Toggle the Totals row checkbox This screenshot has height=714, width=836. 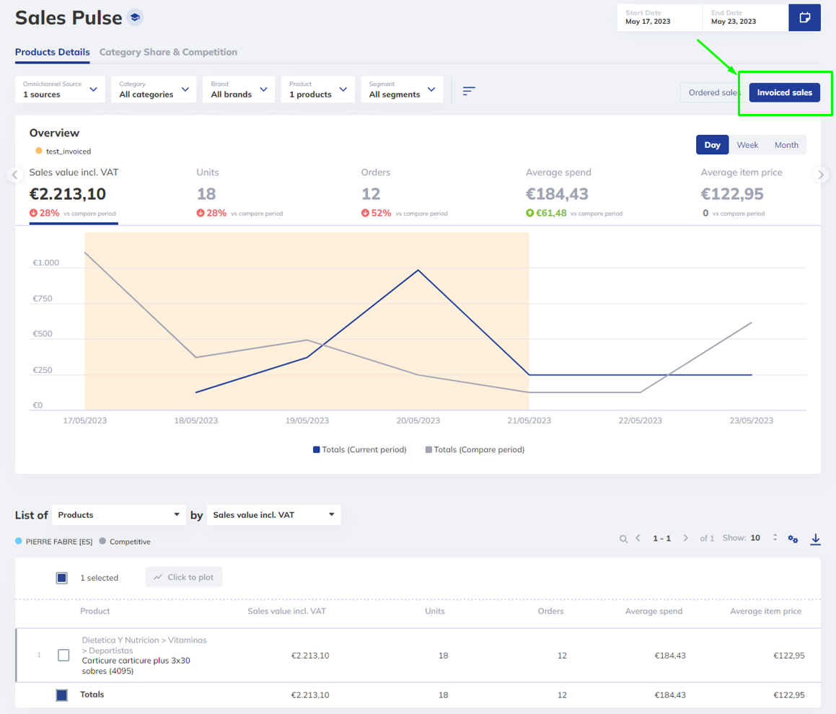tap(62, 695)
